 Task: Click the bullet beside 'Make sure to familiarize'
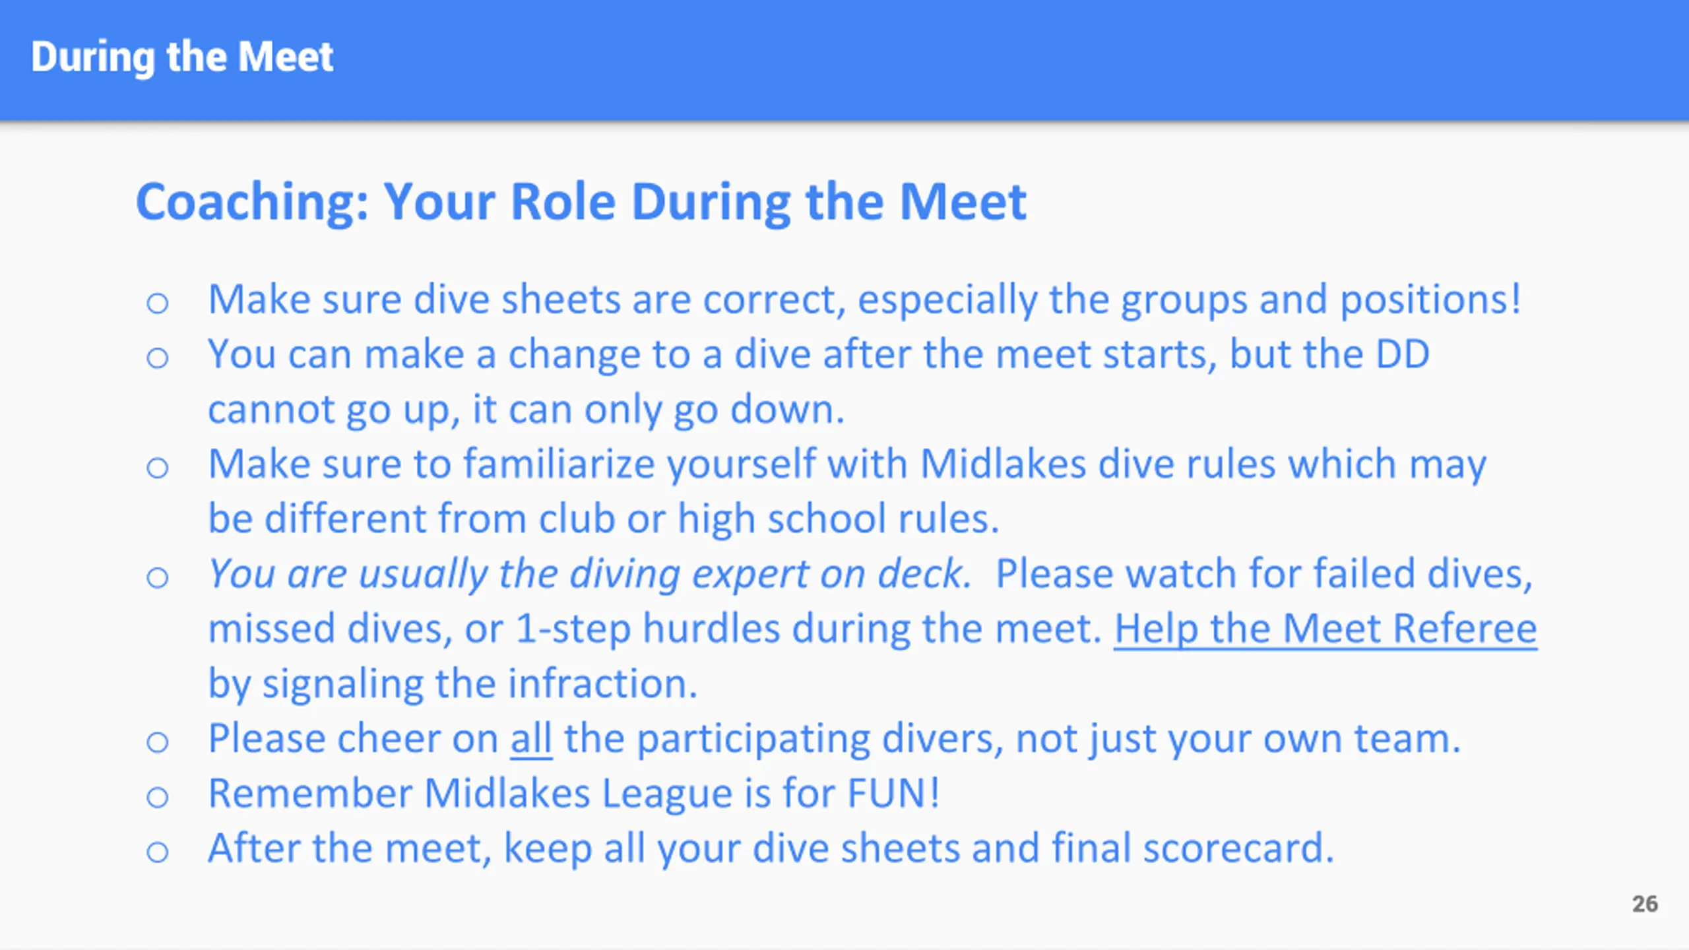tap(158, 468)
